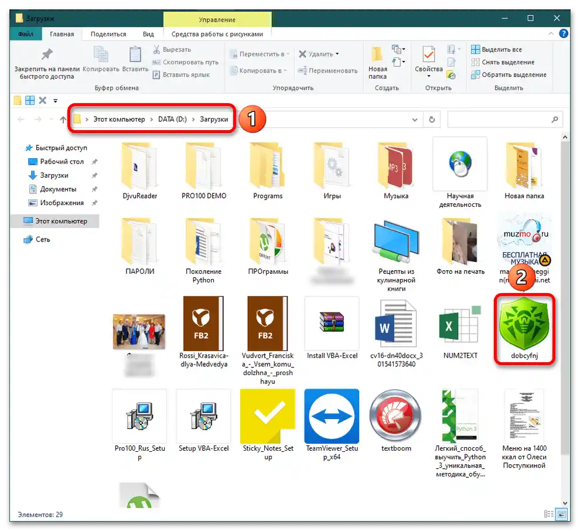This screenshot has height=531, width=580.
Task: Select the Sticky_Notes_Setup file
Action: tap(268, 425)
